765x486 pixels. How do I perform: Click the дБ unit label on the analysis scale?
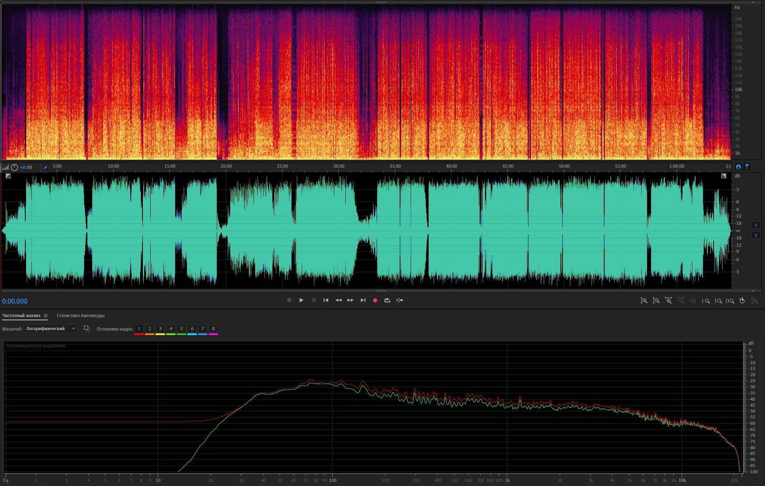coord(751,343)
